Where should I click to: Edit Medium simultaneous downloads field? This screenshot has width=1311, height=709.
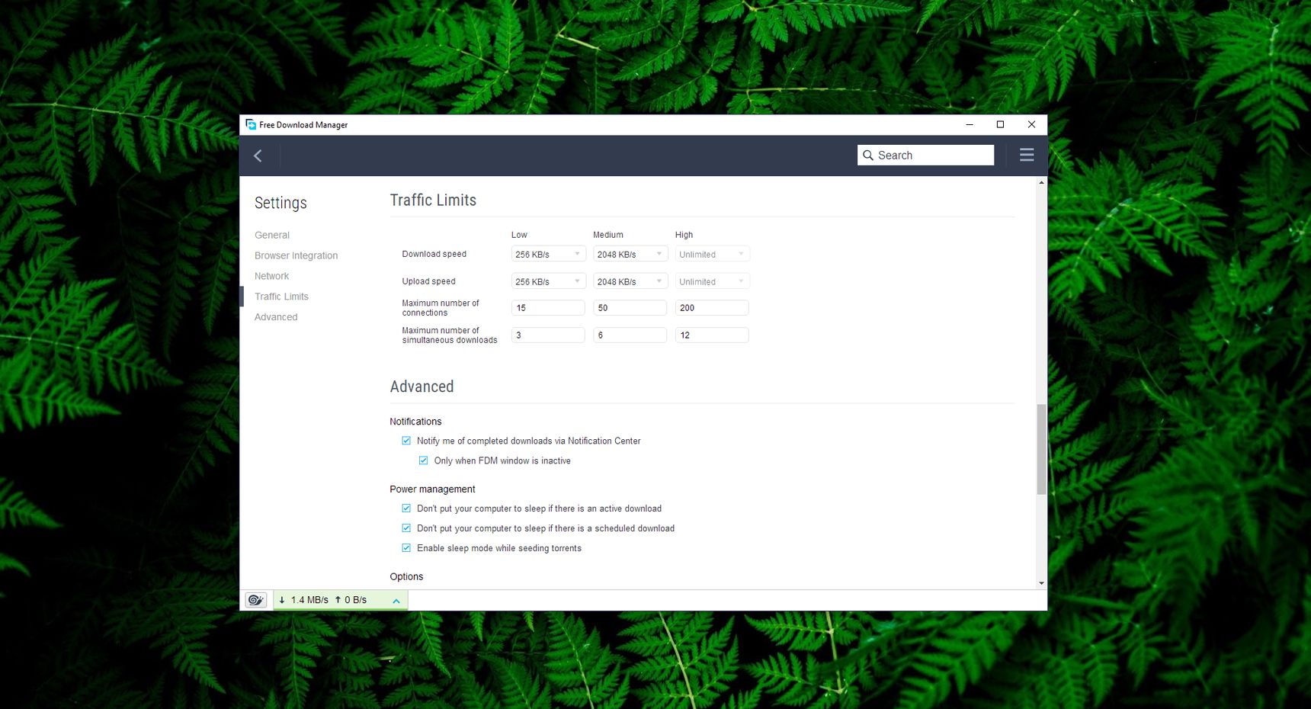pos(630,335)
